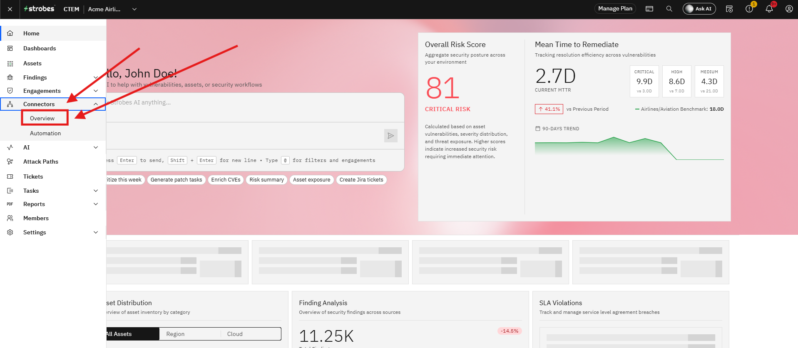The height and width of the screenshot is (348, 798).
Task: Click the card icon next to Manage Plan
Action: (x=649, y=9)
